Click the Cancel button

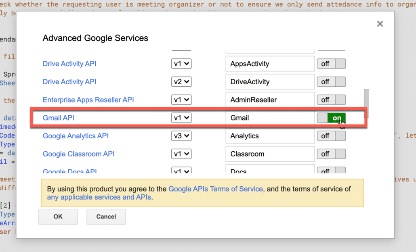(x=106, y=217)
